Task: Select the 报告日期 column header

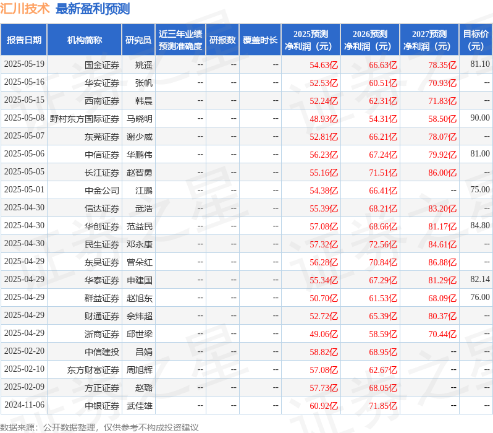Action: click(24, 40)
